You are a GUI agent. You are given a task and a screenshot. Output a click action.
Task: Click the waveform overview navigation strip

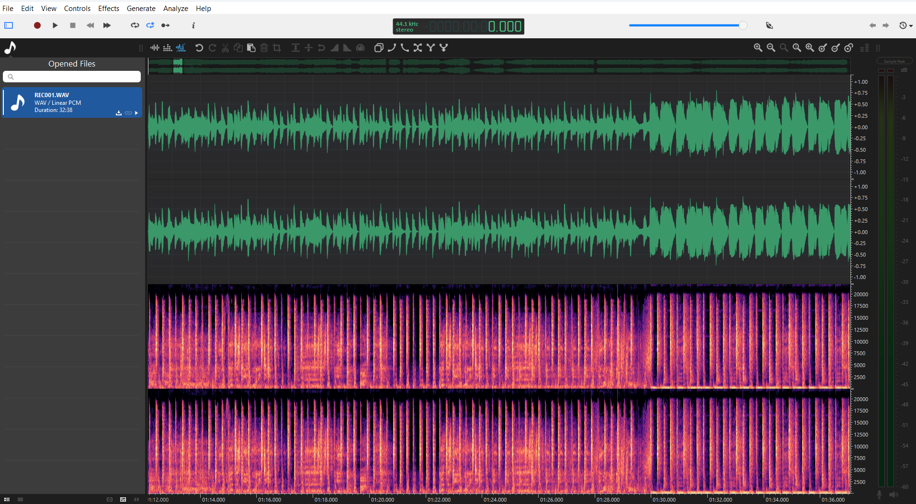tap(499, 66)
